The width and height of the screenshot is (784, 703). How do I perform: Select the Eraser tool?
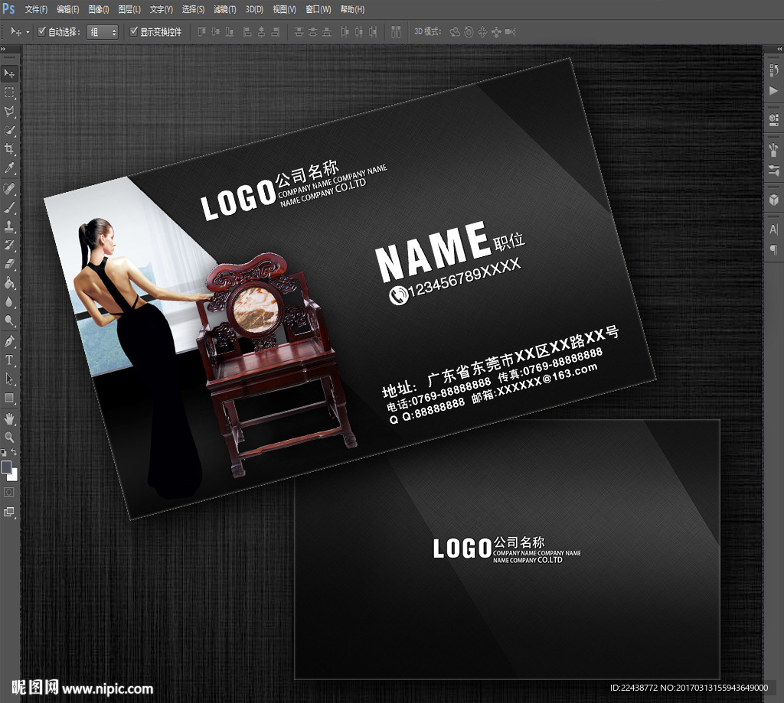[x=9, y=264]
